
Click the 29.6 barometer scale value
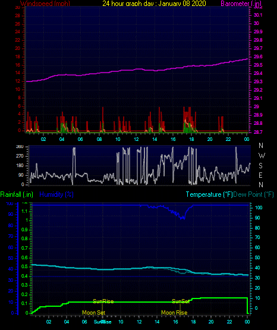258,56
